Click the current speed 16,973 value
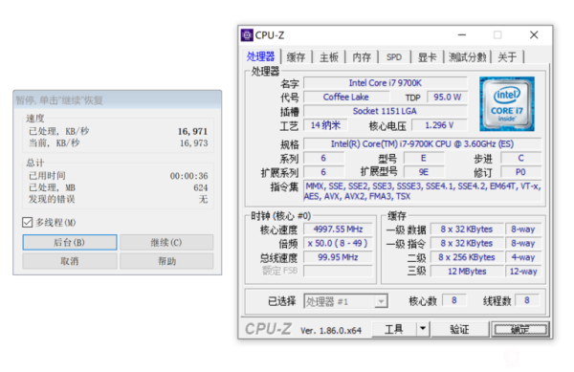This screenshot has height=372, width=574. click(193, 143)
